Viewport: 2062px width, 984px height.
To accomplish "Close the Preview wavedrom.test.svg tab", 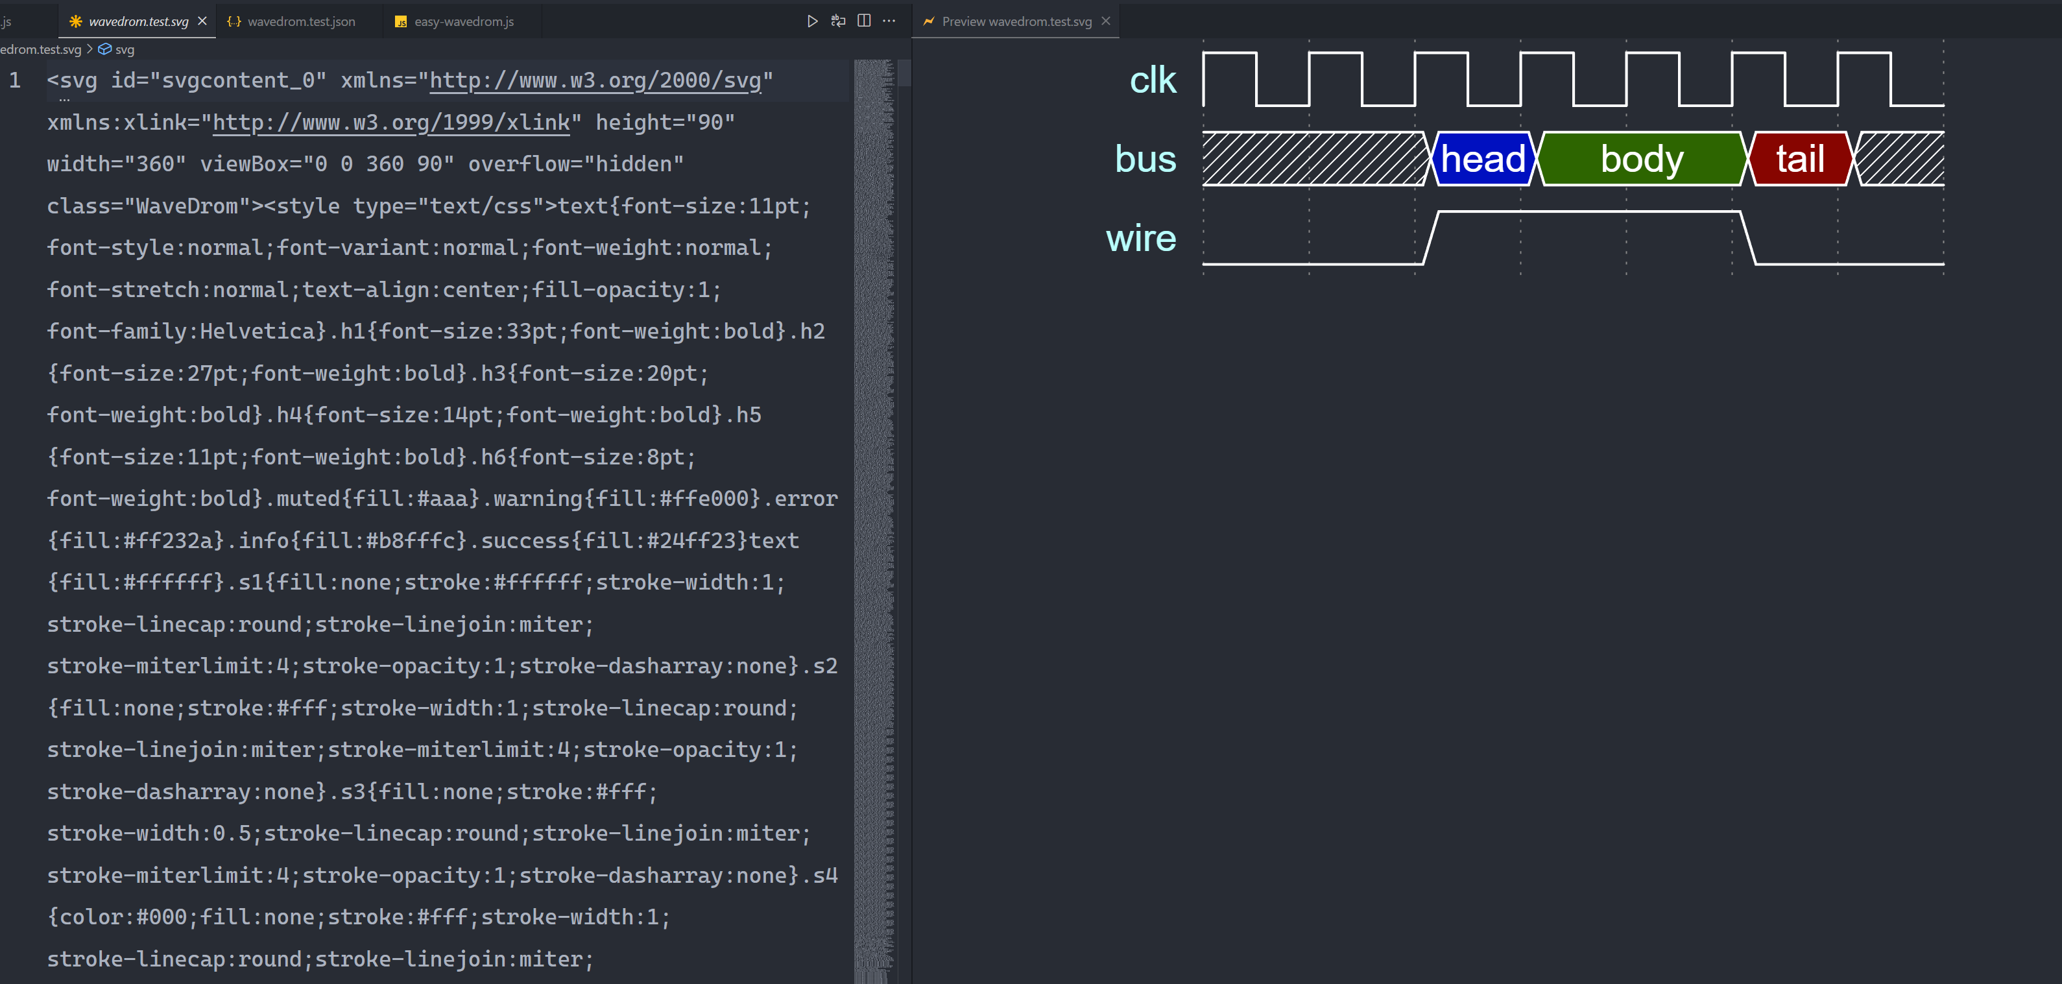I will click(x=1105, y=21).
